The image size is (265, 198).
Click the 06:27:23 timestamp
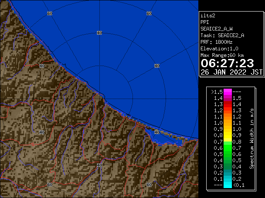pos(227,63)
